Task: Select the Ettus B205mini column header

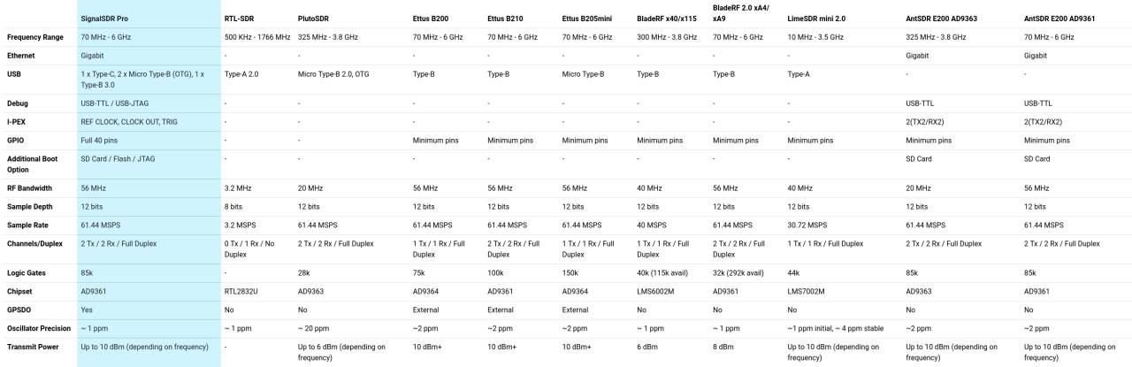Action: [587, 17]
